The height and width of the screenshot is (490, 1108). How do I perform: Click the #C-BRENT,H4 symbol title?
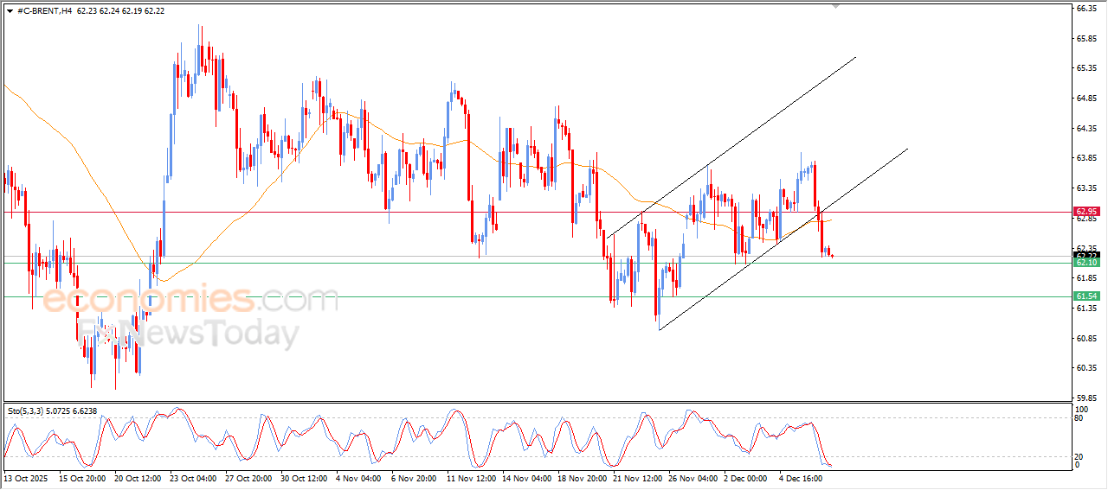point(44,10)
